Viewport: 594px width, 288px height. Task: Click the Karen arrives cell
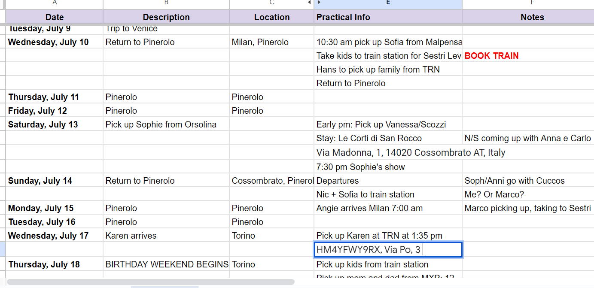[131, 236]
